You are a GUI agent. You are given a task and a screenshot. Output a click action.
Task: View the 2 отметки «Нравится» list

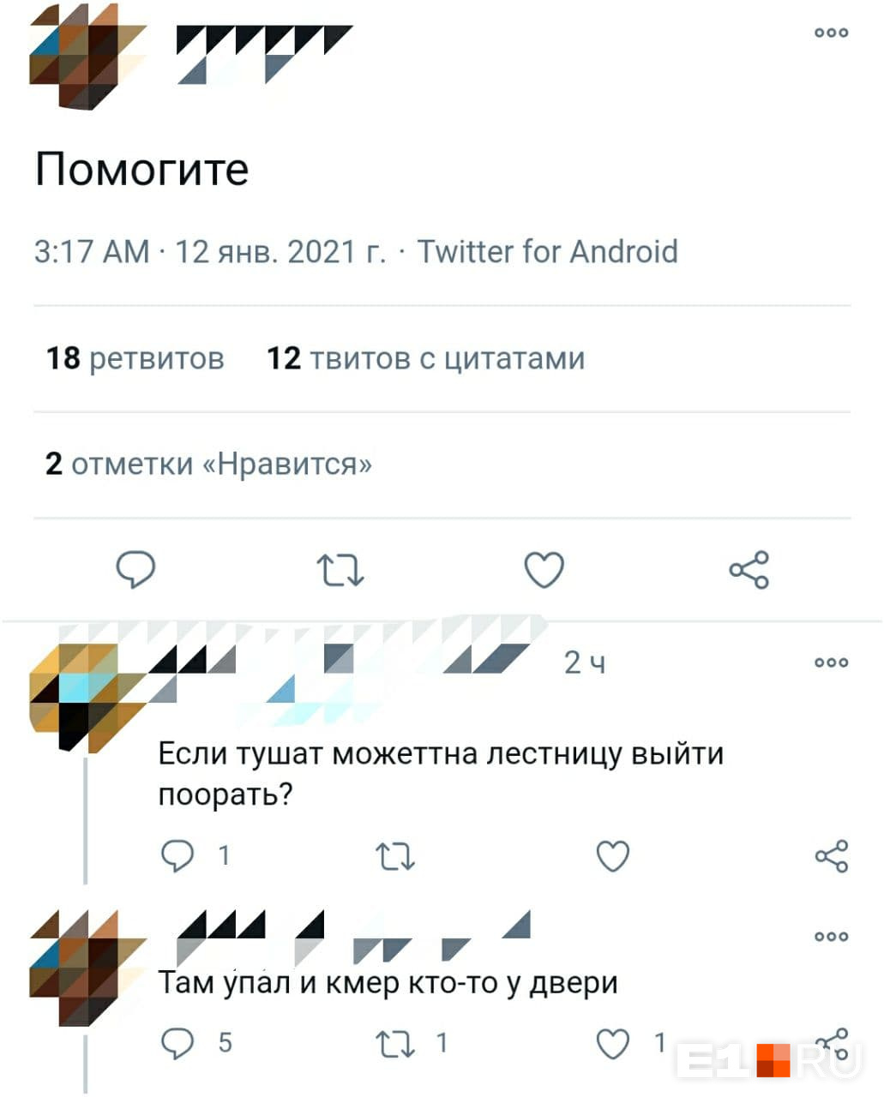coord(208,465)
